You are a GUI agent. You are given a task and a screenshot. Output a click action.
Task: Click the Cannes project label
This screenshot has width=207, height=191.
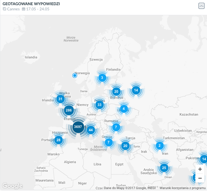13,9
